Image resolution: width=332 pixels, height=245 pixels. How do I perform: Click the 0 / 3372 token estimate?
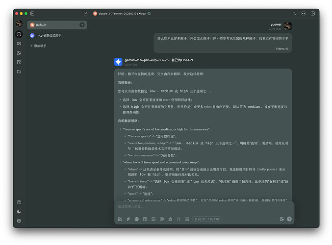click(x=213, y=219)
